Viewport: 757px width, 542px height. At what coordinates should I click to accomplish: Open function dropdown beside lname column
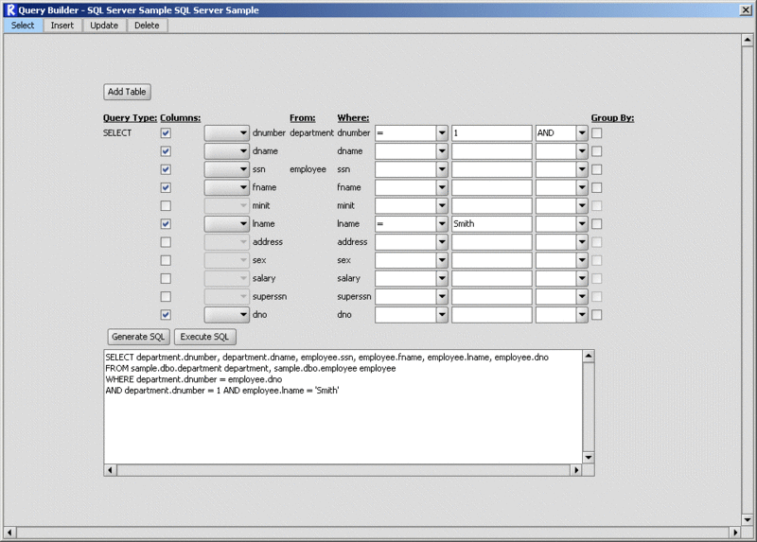point(226,224)
